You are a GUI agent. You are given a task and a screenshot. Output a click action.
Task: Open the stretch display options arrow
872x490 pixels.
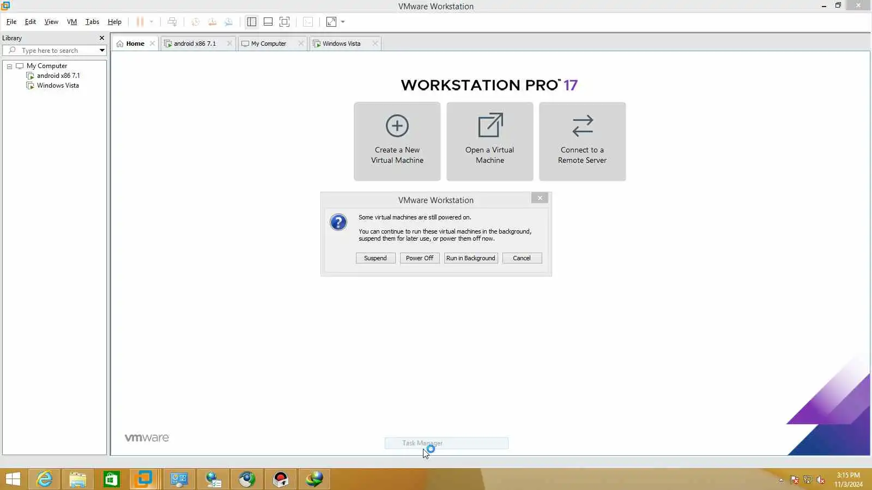pyautogui.click(x=343, y=22)
